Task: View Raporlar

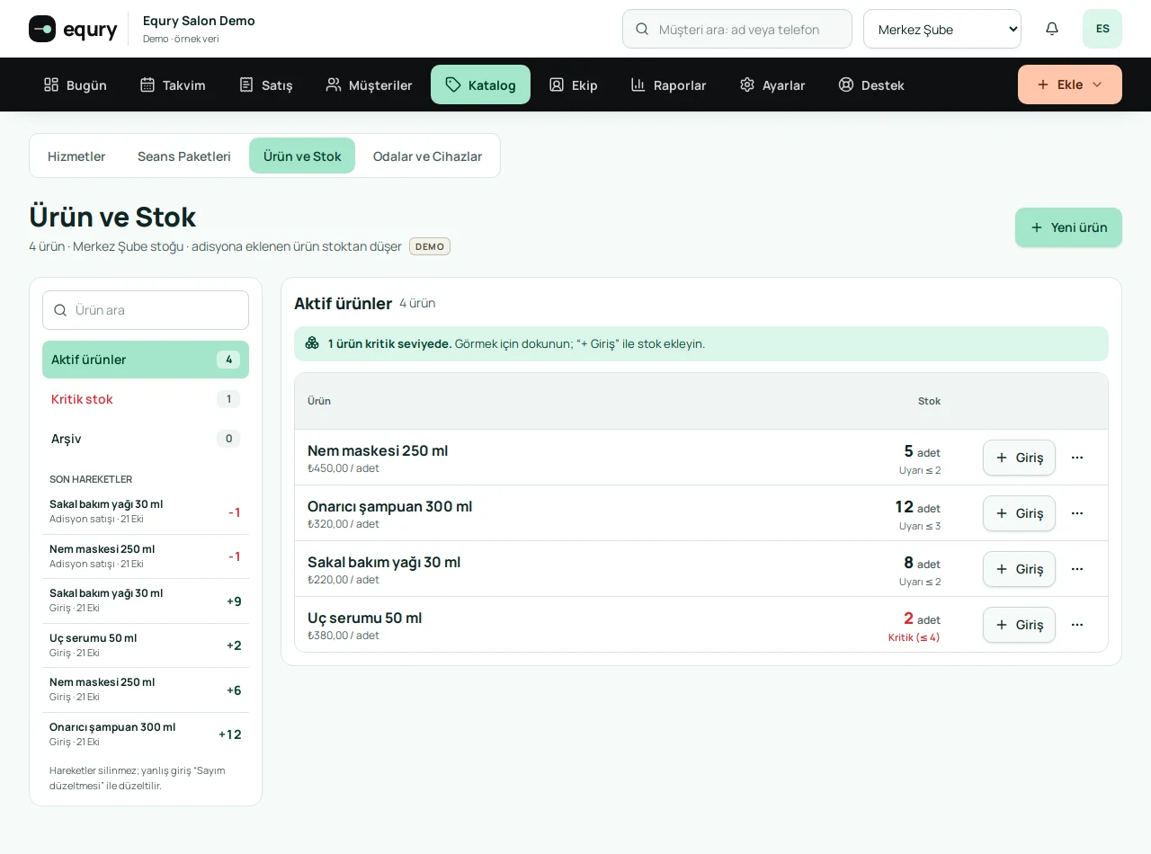Action: (668, 85)
